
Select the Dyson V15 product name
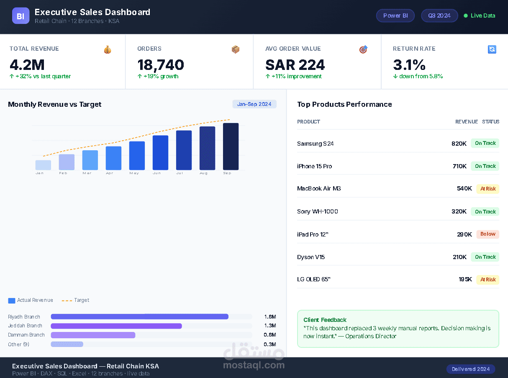pyautogui.click(x=311, y=257)
